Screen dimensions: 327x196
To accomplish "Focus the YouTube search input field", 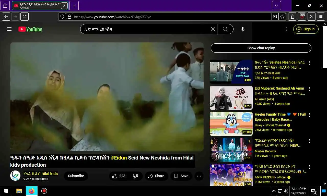I will (145, 29).
